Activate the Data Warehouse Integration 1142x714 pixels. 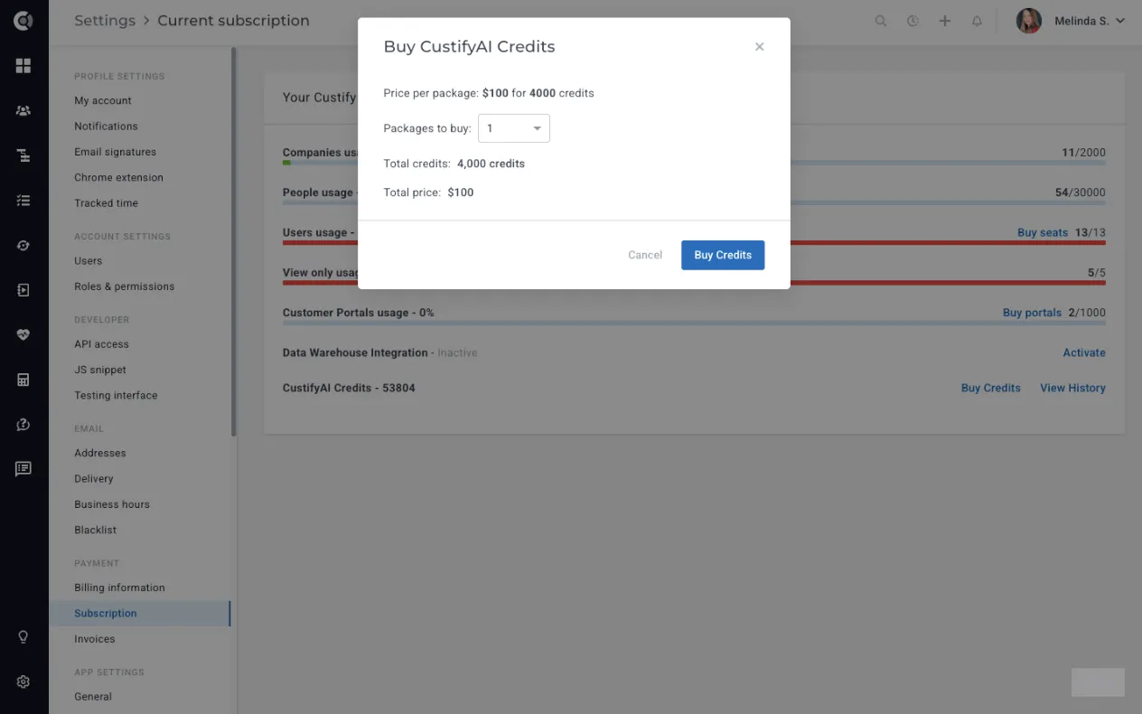(x=1084, y=352)
